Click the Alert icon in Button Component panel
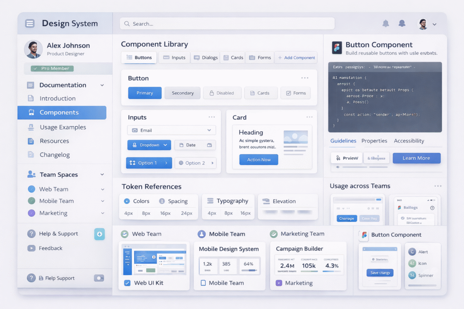464x309 pixels. coord(411,252)
